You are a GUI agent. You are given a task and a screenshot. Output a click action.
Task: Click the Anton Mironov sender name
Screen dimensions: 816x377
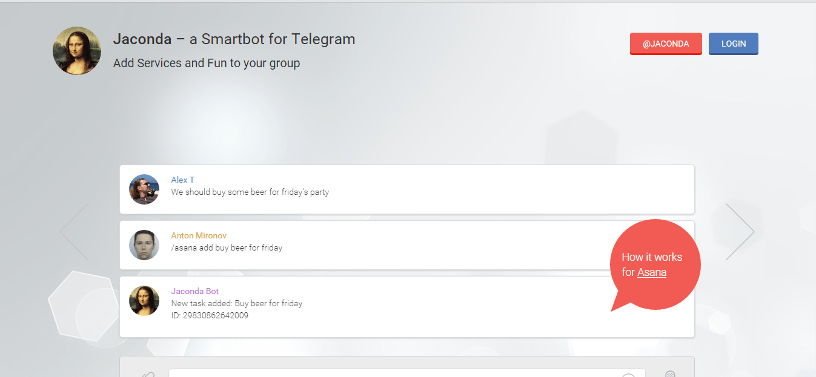[199, 235]
